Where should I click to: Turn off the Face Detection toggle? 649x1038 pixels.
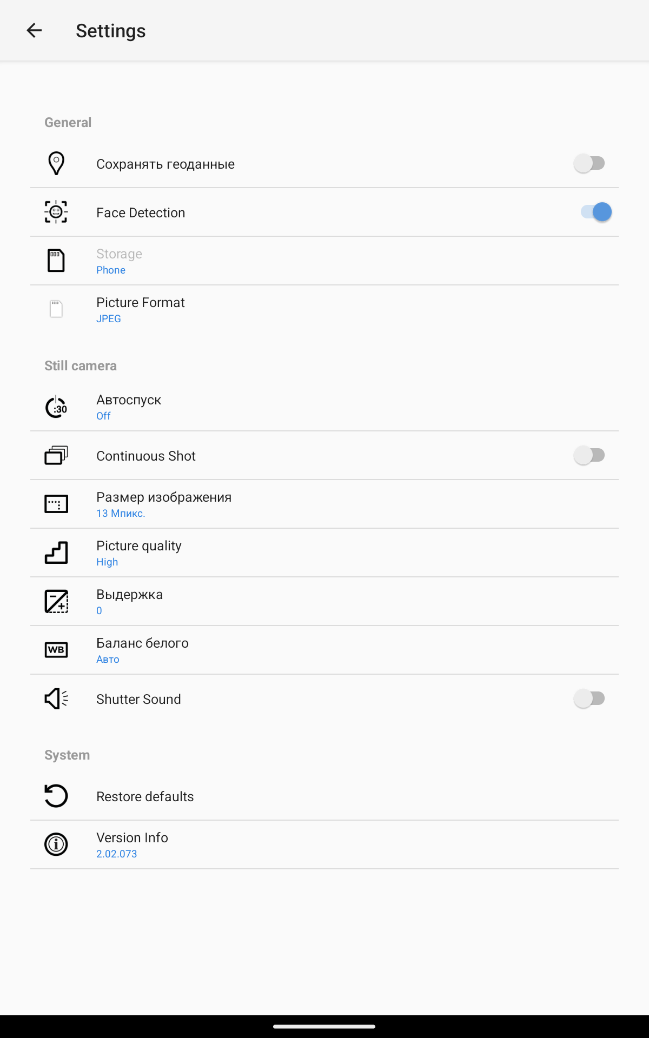click(596, 212)
